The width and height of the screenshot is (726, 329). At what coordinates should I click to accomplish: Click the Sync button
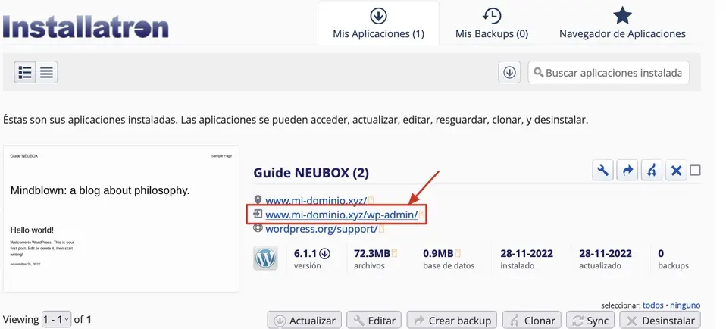(590, 321)
